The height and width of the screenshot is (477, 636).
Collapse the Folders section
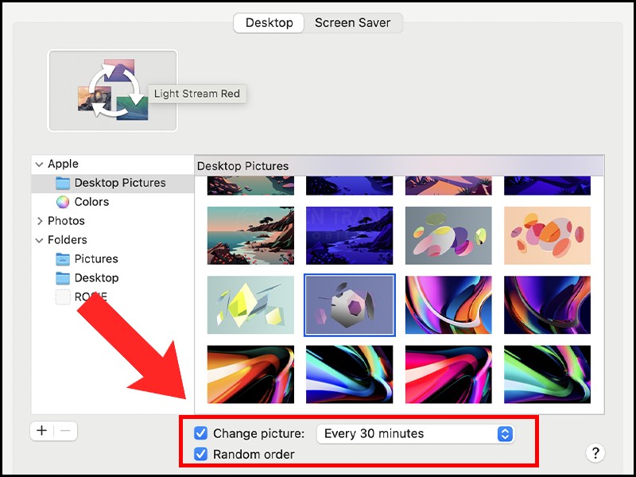40,240
